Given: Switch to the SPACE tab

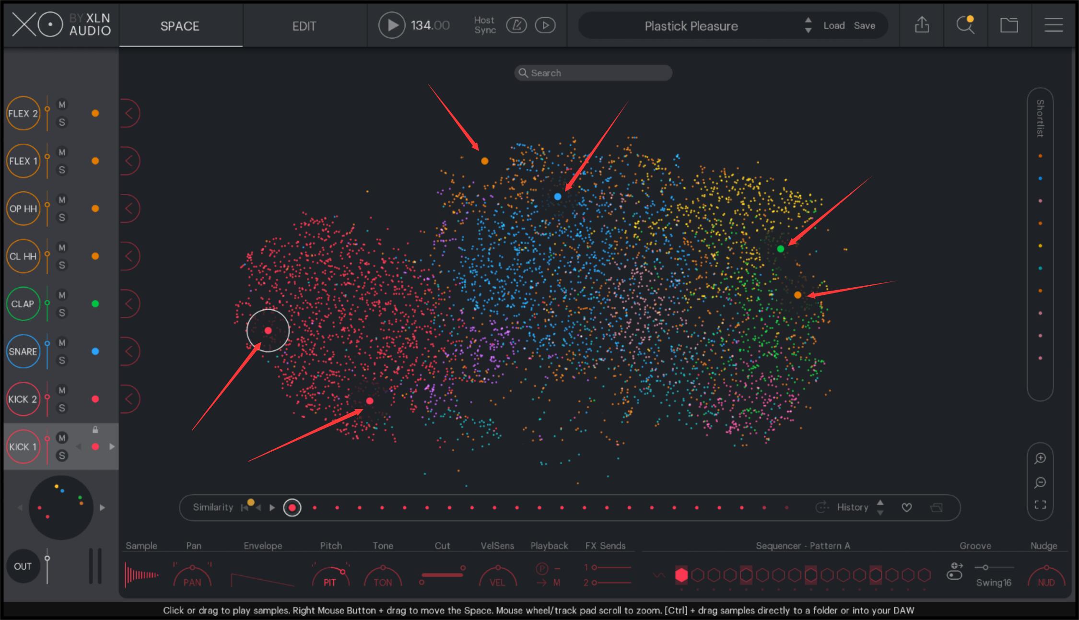Looking at the screenshot, I should click(180, 26).
